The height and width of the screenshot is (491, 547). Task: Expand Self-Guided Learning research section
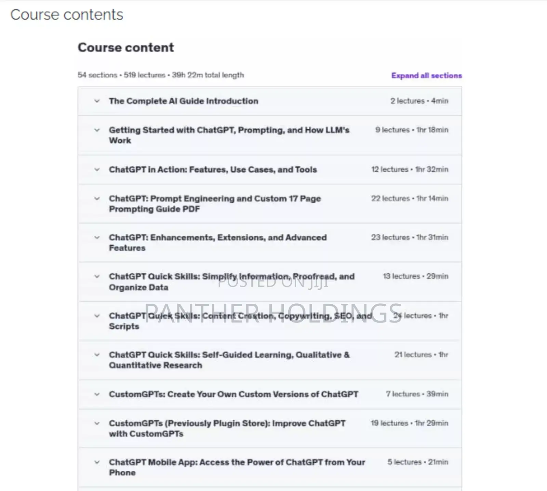click(229, 360)
